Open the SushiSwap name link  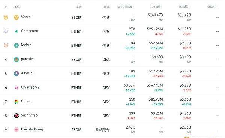pos(29,115)
